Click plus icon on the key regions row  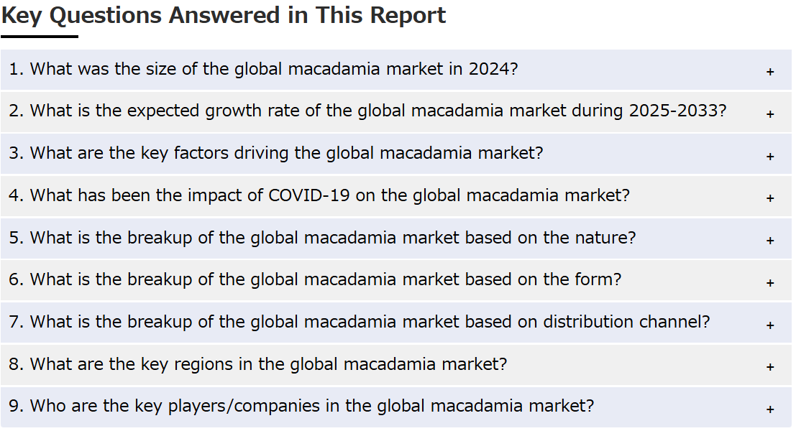click(770, 366)
